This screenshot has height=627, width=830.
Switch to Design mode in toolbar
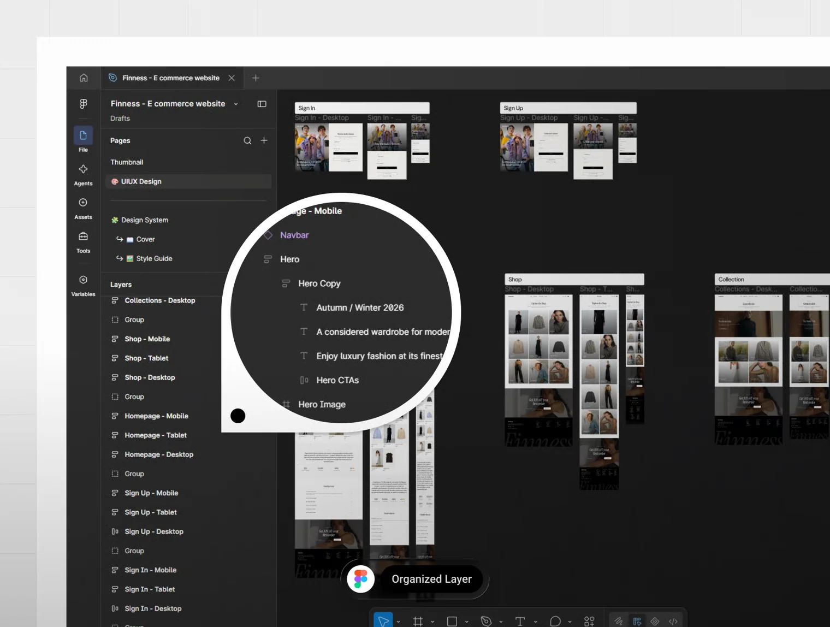pos(637,621)
